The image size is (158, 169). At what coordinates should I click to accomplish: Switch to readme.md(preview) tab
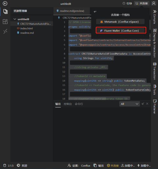tap(72, 11)
